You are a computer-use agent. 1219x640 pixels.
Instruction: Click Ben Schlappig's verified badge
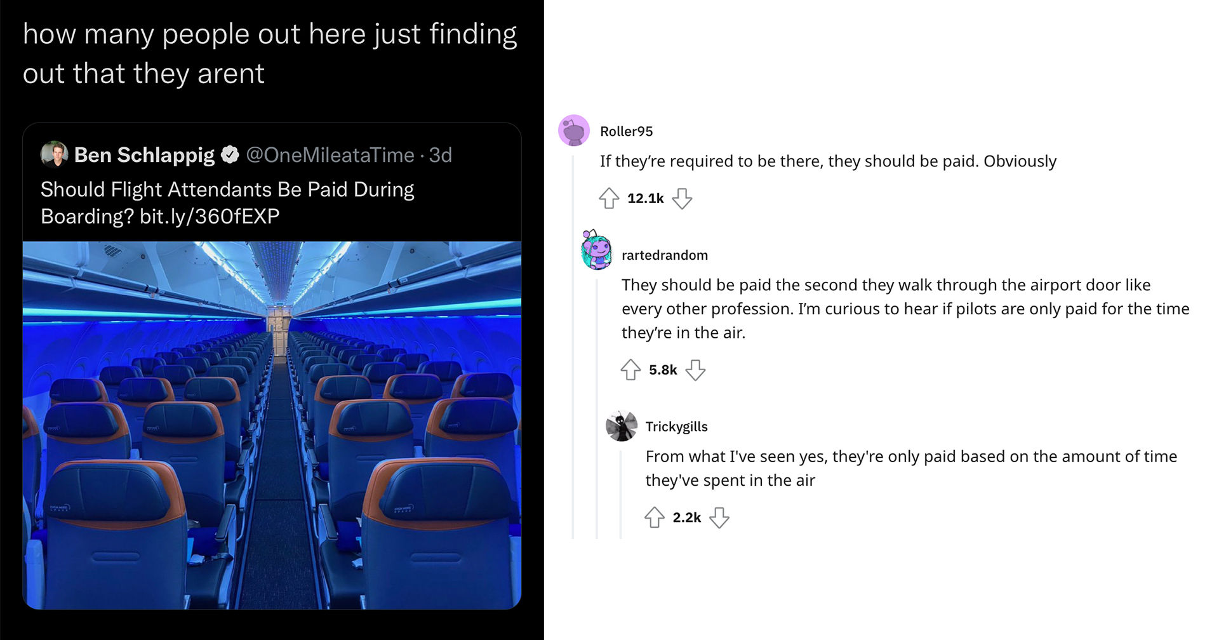[x=230, y=154]
